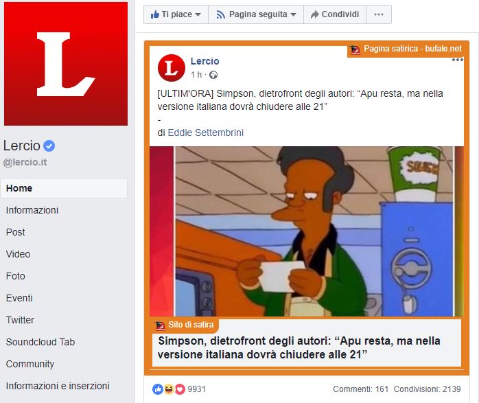
Task: Click the Lercio round avatar in post
Action: [x=172, y=68]
